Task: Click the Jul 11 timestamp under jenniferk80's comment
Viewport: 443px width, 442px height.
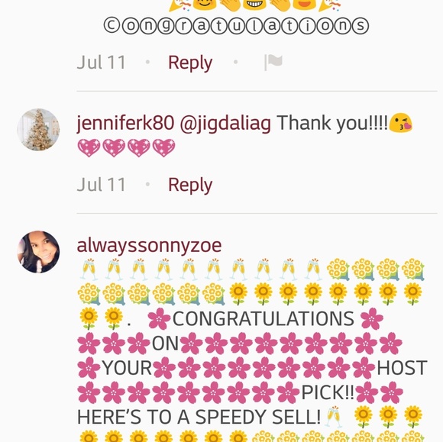Action: (x=101, y=185)
